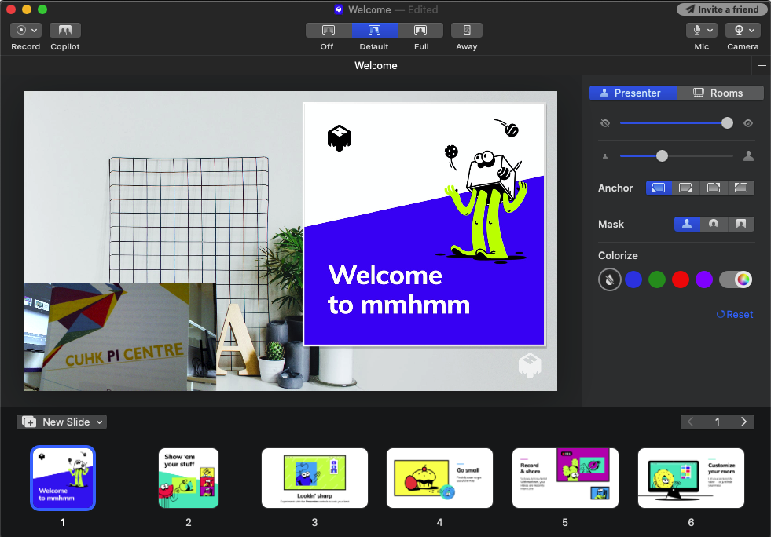Click the presenter camera feed on stage
This screenshot has width=771, height=537.
[x=120, y=337]
